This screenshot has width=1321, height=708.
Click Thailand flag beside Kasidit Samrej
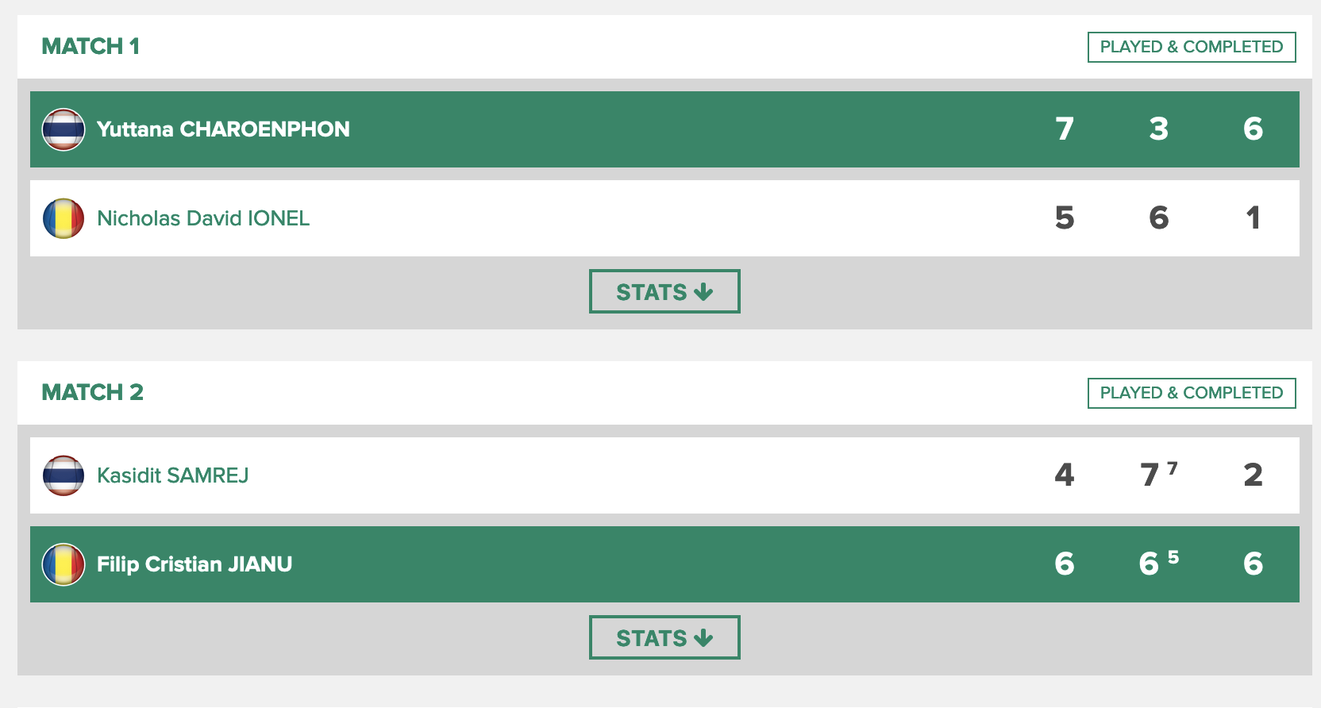(x=64, y=475)
